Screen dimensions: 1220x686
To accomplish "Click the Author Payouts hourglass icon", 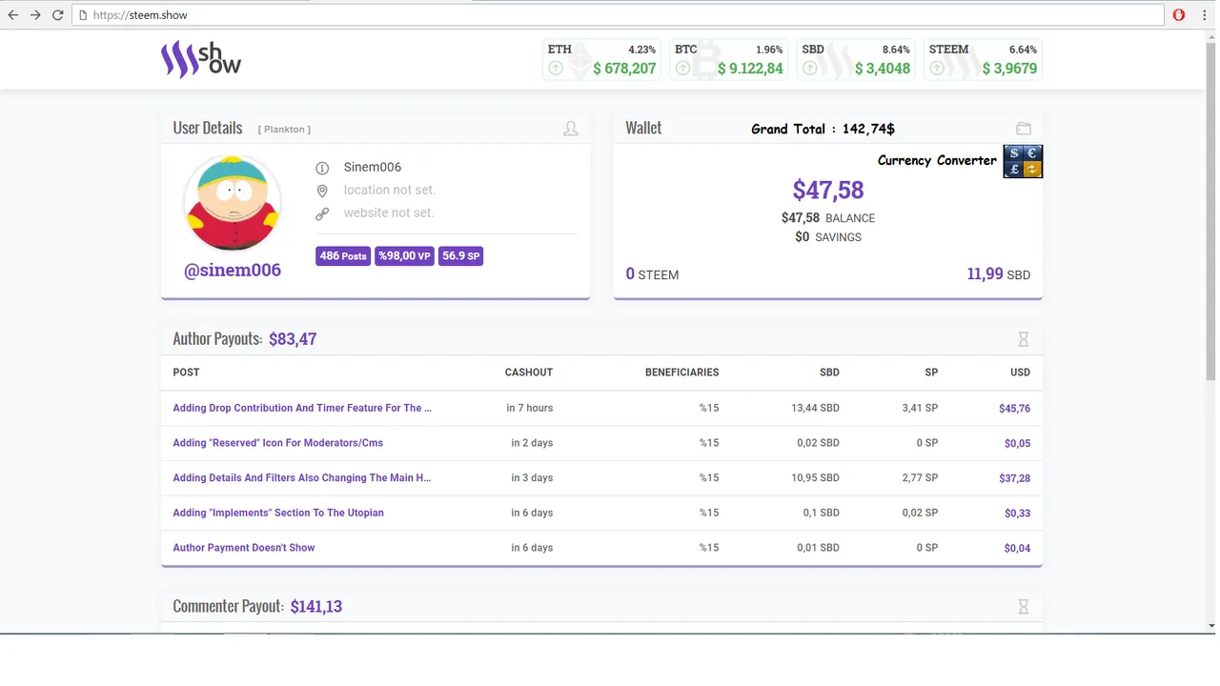I will [1024, 339].
